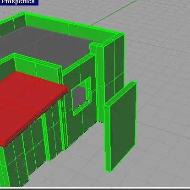Click the gray window opening in the wall

pyautogui.click(x=79, y=97)
